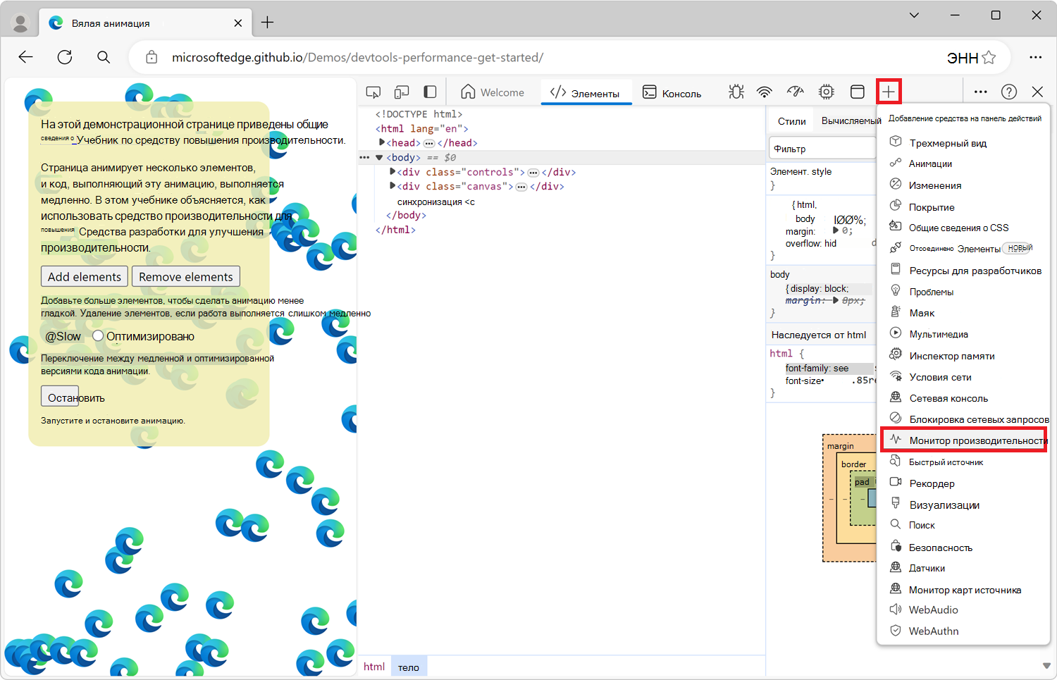
Task: Click the html breadcrumb in Elements
Action: coord(374,667)
